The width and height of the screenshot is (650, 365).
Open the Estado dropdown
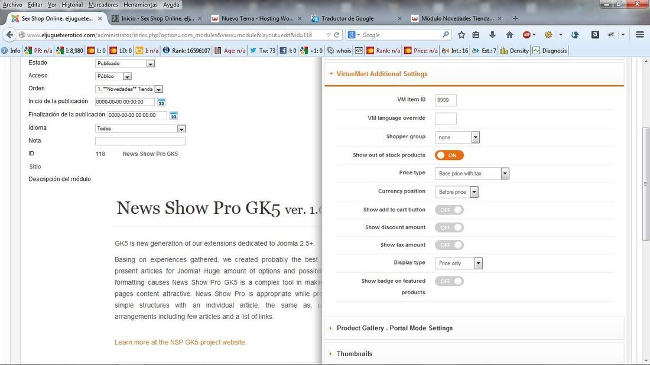pos(125,63)
